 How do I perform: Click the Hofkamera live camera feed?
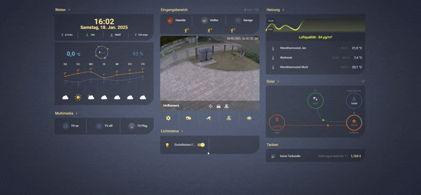[210, 69]
